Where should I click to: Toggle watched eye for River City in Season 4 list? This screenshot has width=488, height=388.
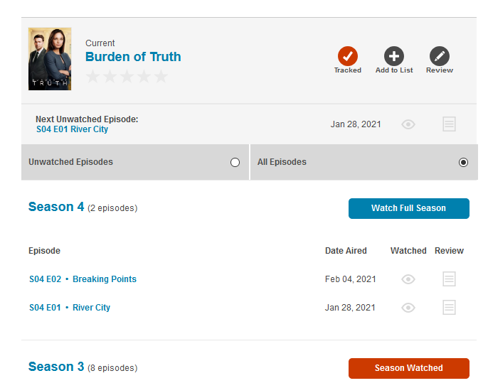click(x=408, y=308)
